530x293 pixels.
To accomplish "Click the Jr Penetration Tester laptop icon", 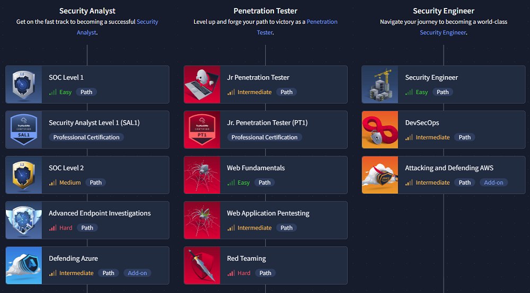I will (x=202, y=85).
